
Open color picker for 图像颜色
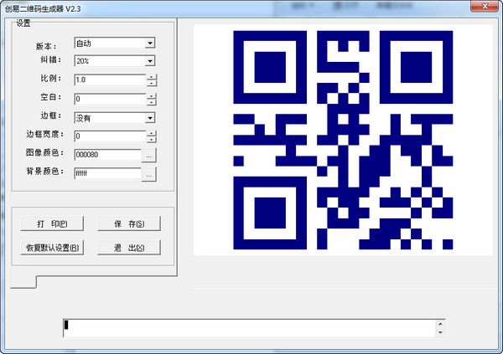tap(149, 156)
